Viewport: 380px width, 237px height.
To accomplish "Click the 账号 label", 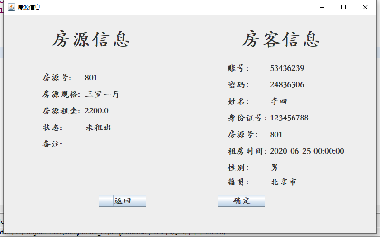I will click(x=238, y=68).
